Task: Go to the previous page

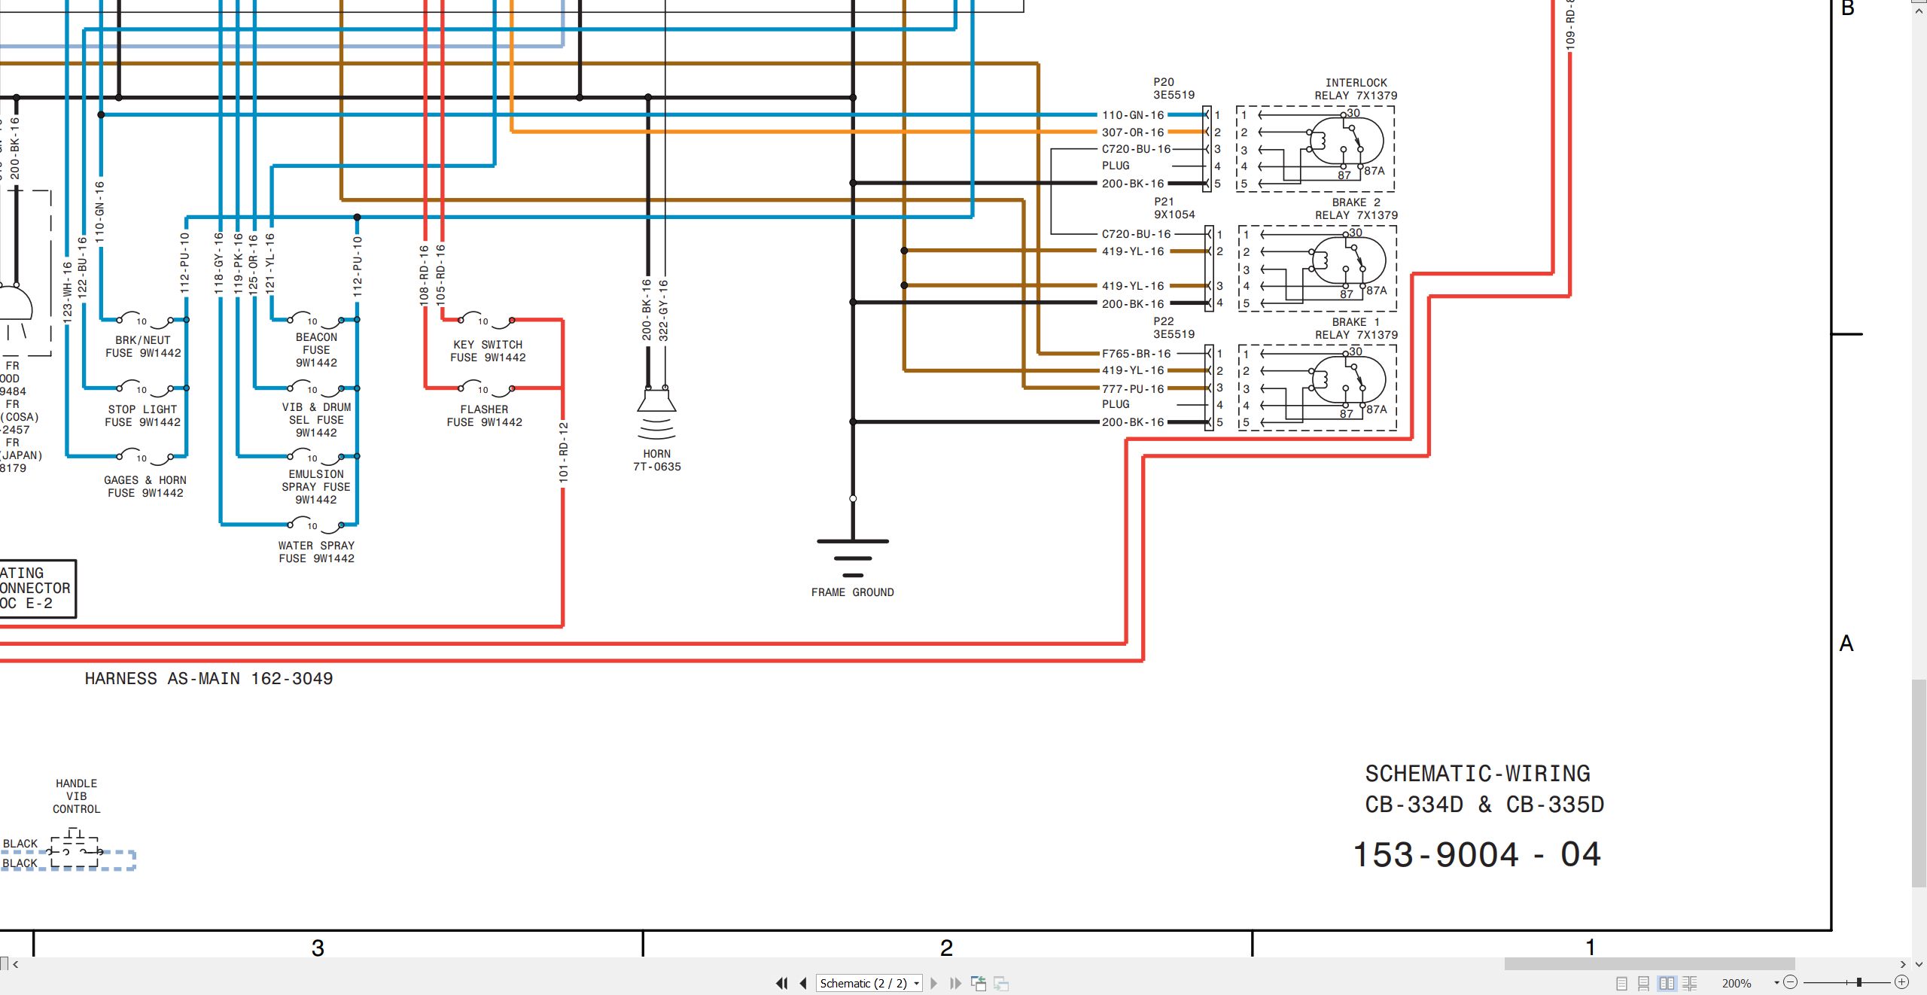Action: coord(803,983)
